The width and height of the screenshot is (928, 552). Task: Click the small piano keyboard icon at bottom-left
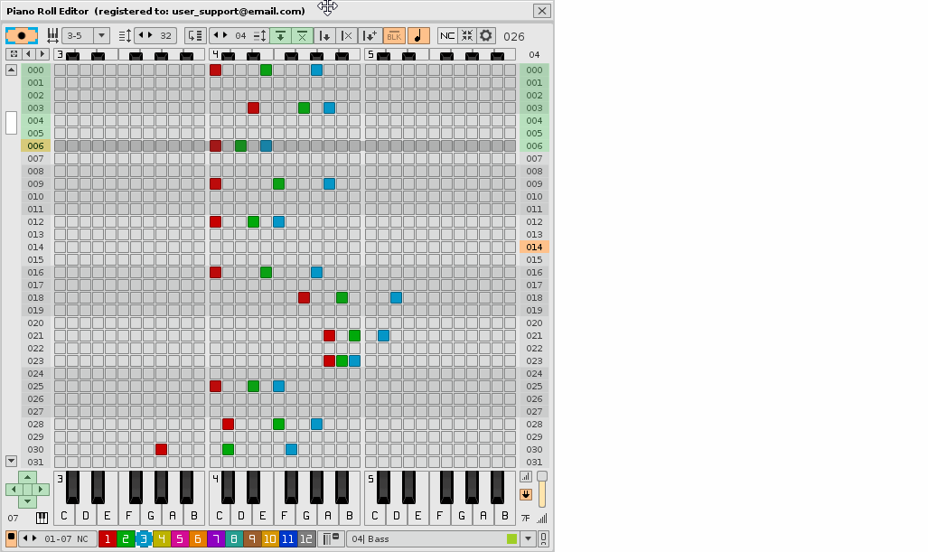(x=42, y=518)
